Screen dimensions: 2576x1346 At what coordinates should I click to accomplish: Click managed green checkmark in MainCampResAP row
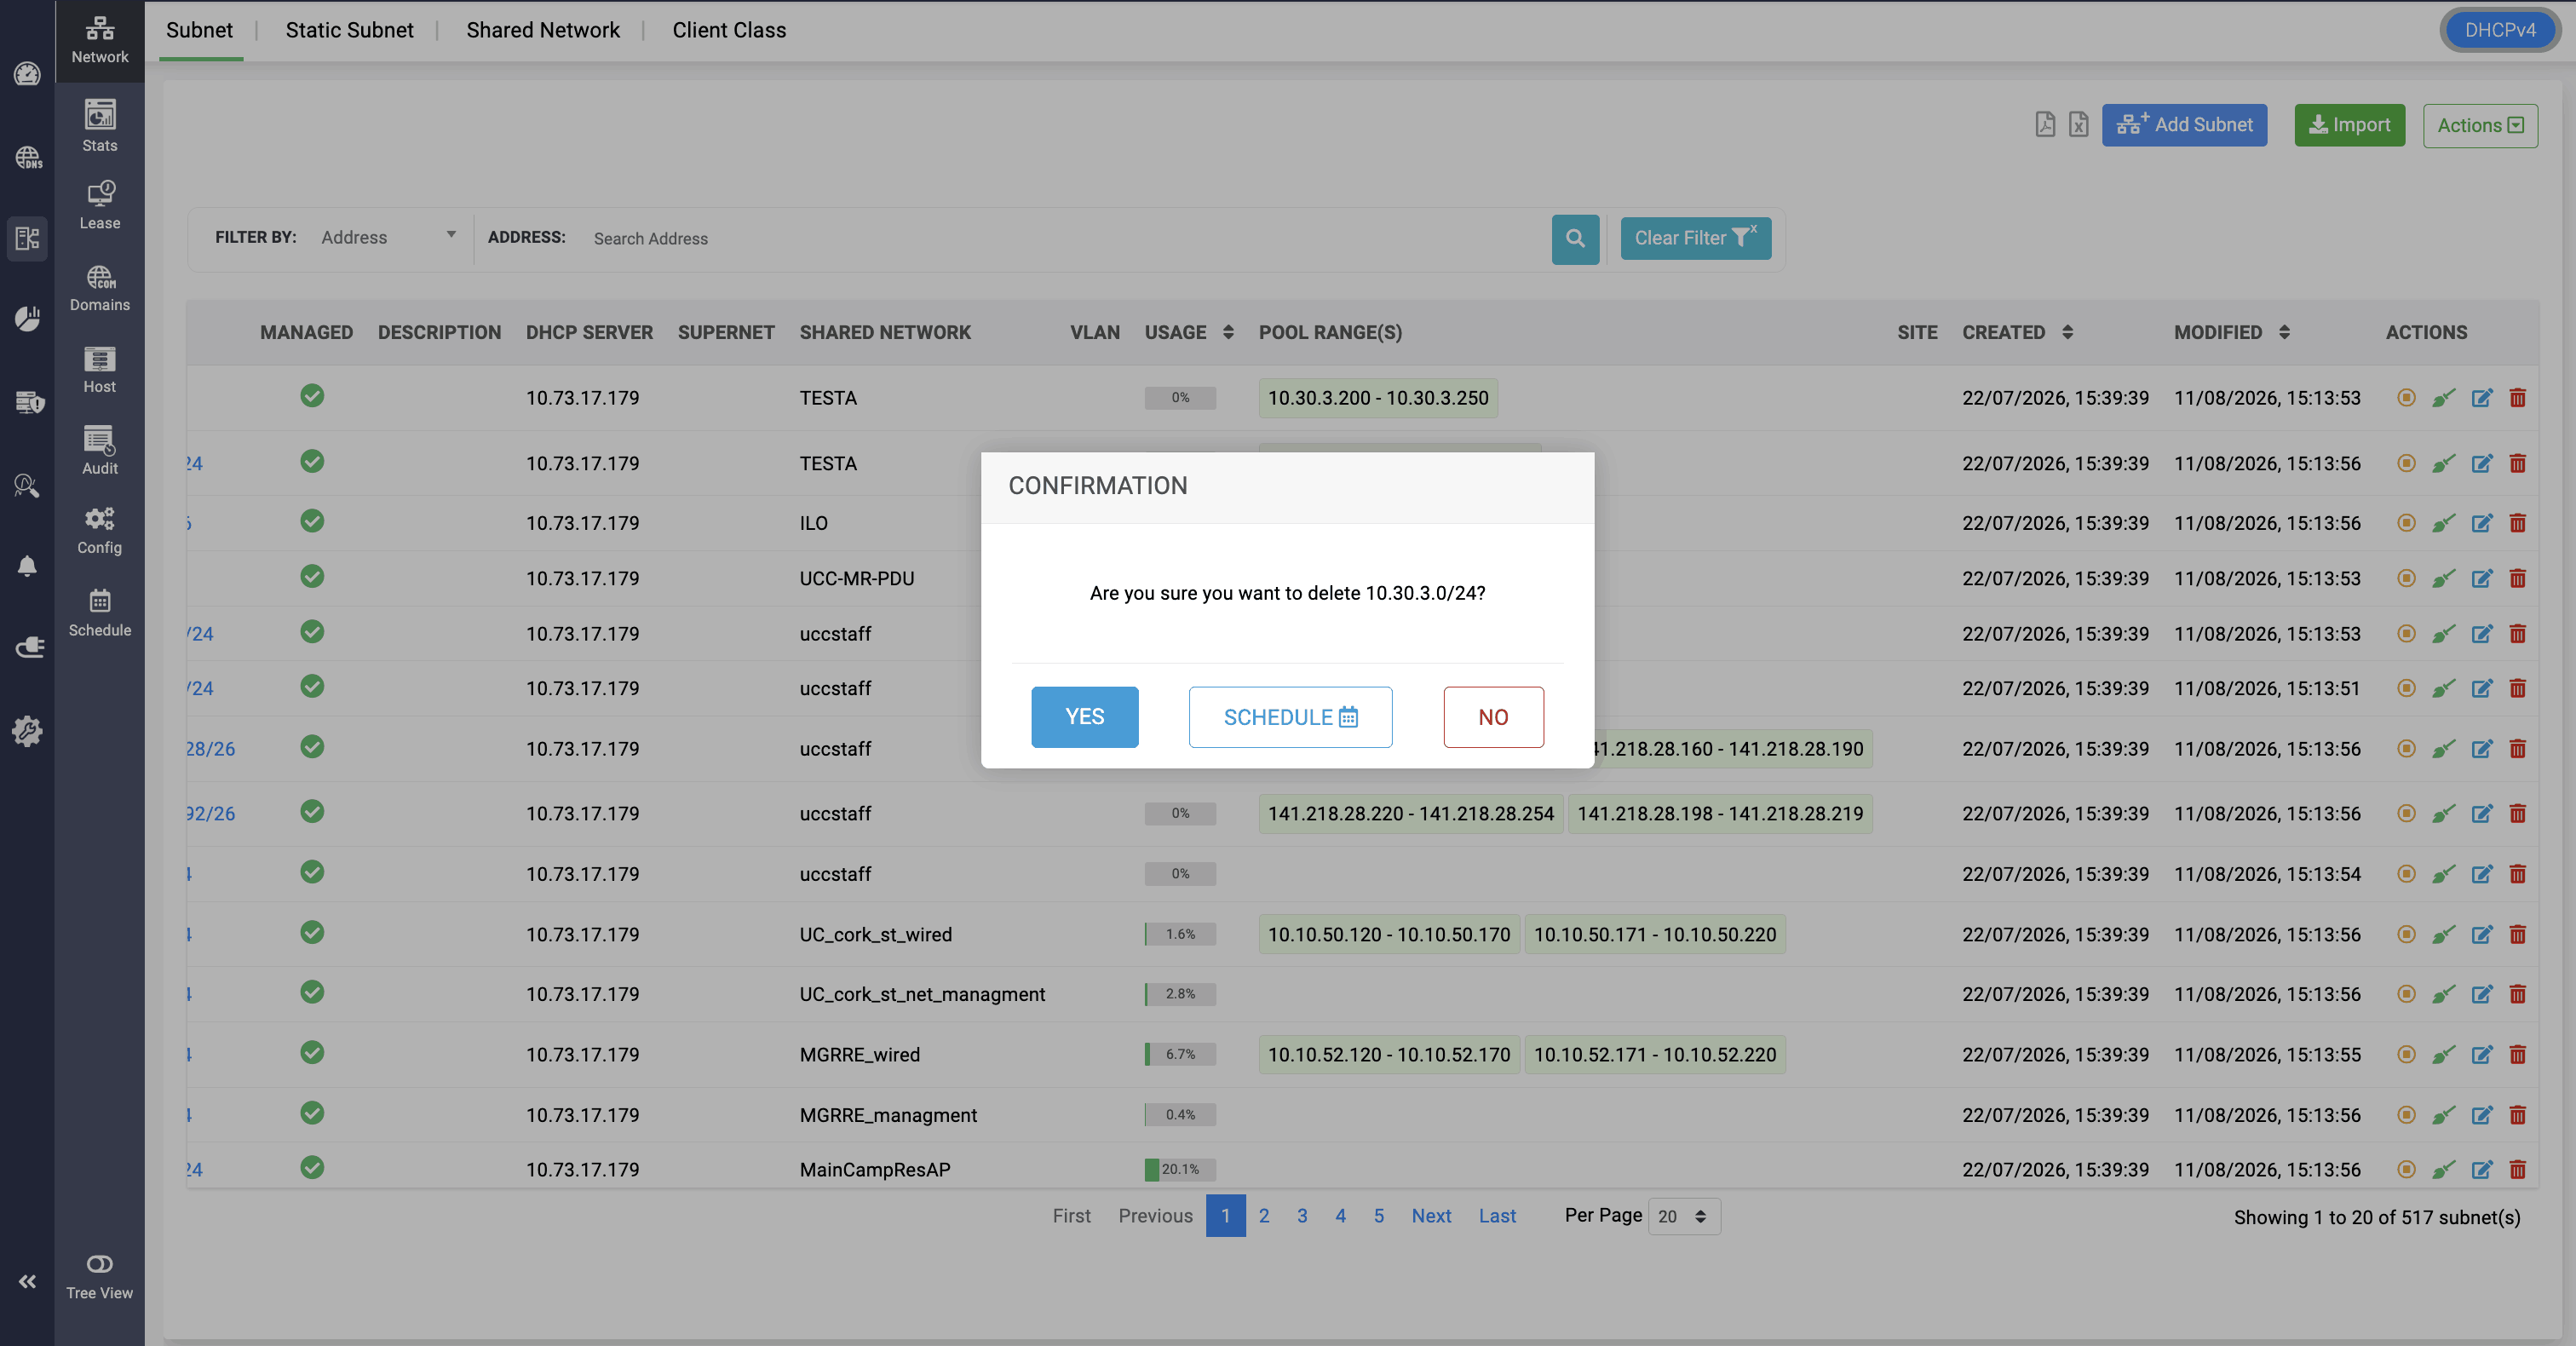[312, 1167]
